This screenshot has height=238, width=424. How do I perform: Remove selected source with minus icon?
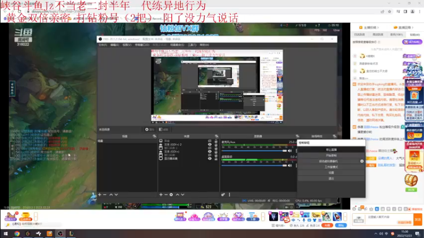tap(166, 195)
